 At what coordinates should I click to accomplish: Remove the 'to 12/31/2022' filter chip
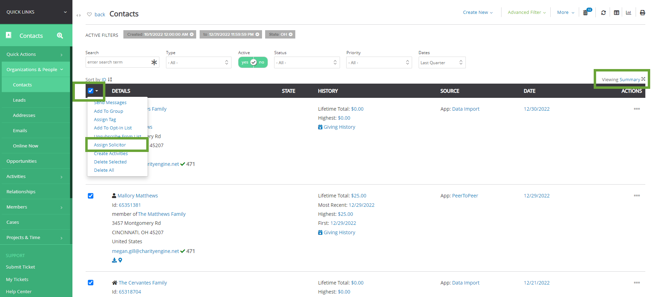257,34
